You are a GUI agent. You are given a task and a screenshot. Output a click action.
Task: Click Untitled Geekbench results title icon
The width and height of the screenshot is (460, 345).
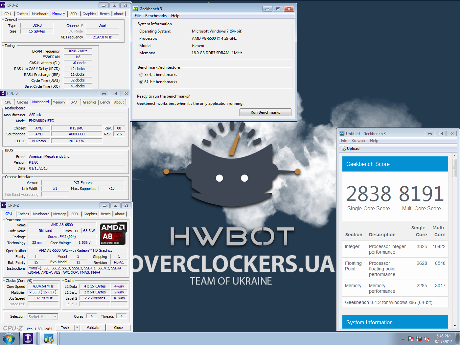point(342,133)
